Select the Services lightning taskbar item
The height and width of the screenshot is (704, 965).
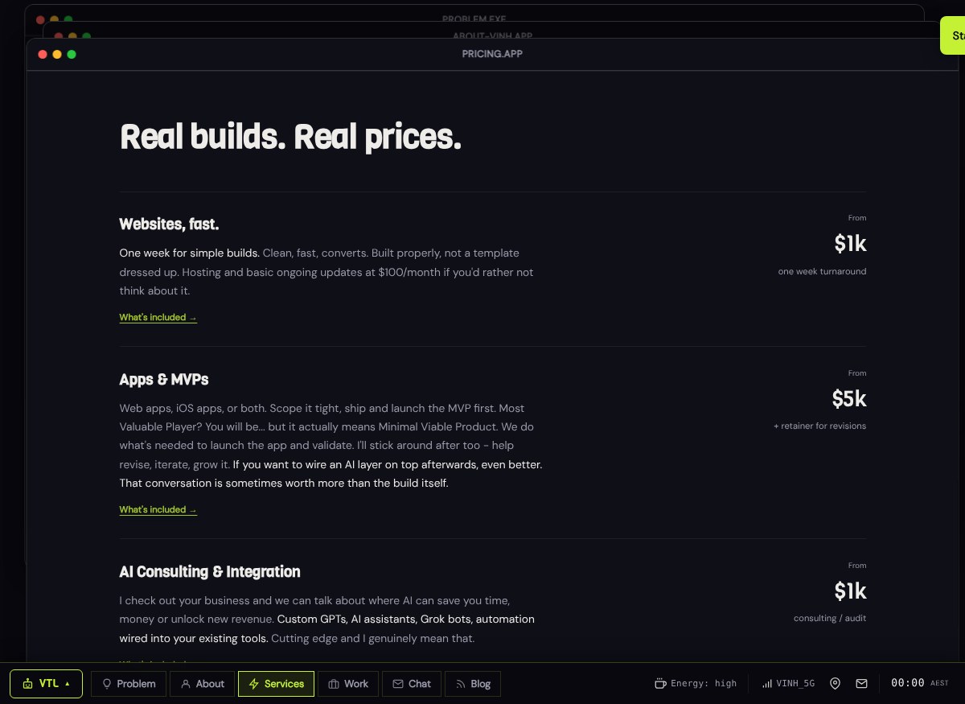click(x=277, y=684)
